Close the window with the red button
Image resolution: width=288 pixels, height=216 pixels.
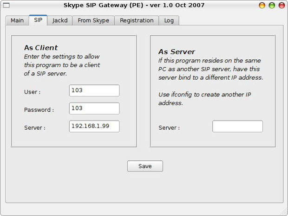point(281,6)
